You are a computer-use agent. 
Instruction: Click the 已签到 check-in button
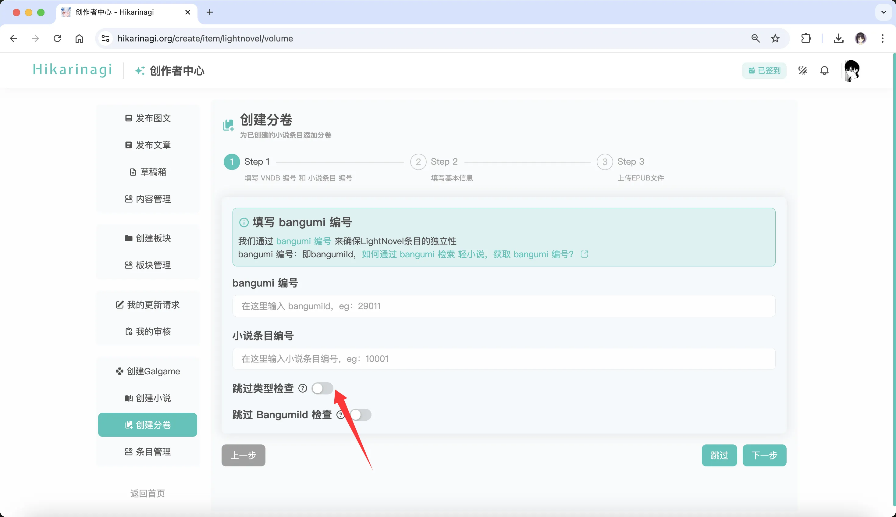[764, 71]
